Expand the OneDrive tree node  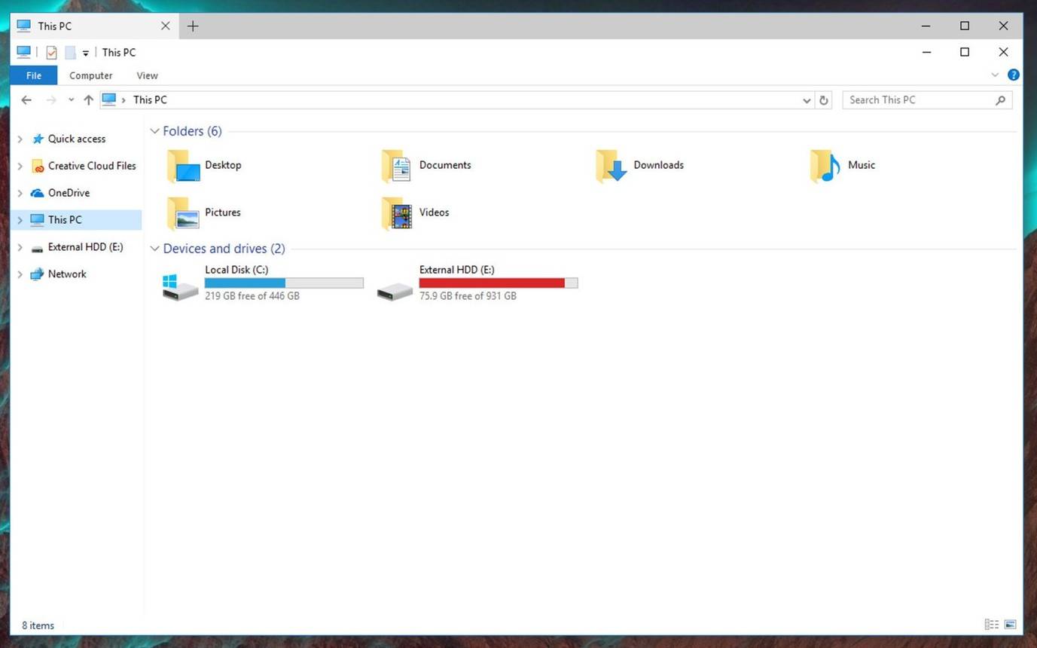(20, 194)
